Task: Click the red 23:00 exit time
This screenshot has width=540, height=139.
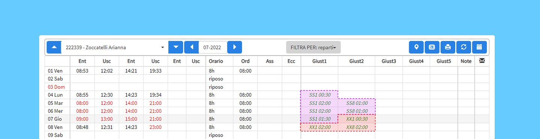Action: tap(156, 127)
